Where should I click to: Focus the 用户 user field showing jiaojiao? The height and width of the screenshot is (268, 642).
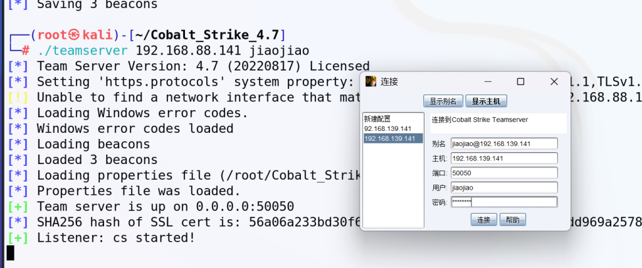pos(504,188)
